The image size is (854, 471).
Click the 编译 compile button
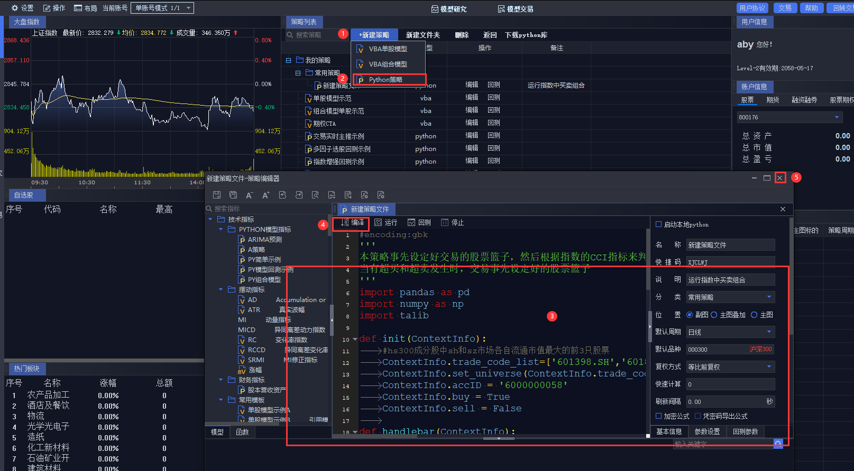coord(352,223)
